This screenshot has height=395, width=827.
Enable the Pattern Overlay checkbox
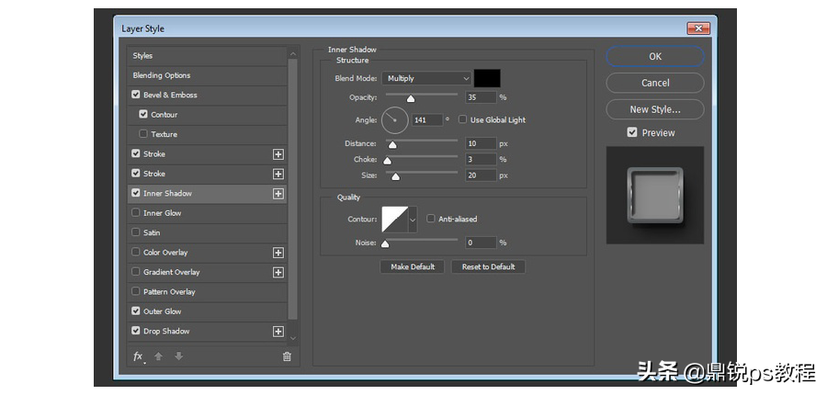click(x=136, y=291)
